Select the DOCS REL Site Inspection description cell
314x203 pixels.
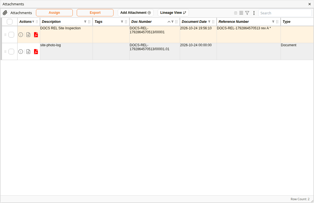pyautogui.click(x=66, y=34)
